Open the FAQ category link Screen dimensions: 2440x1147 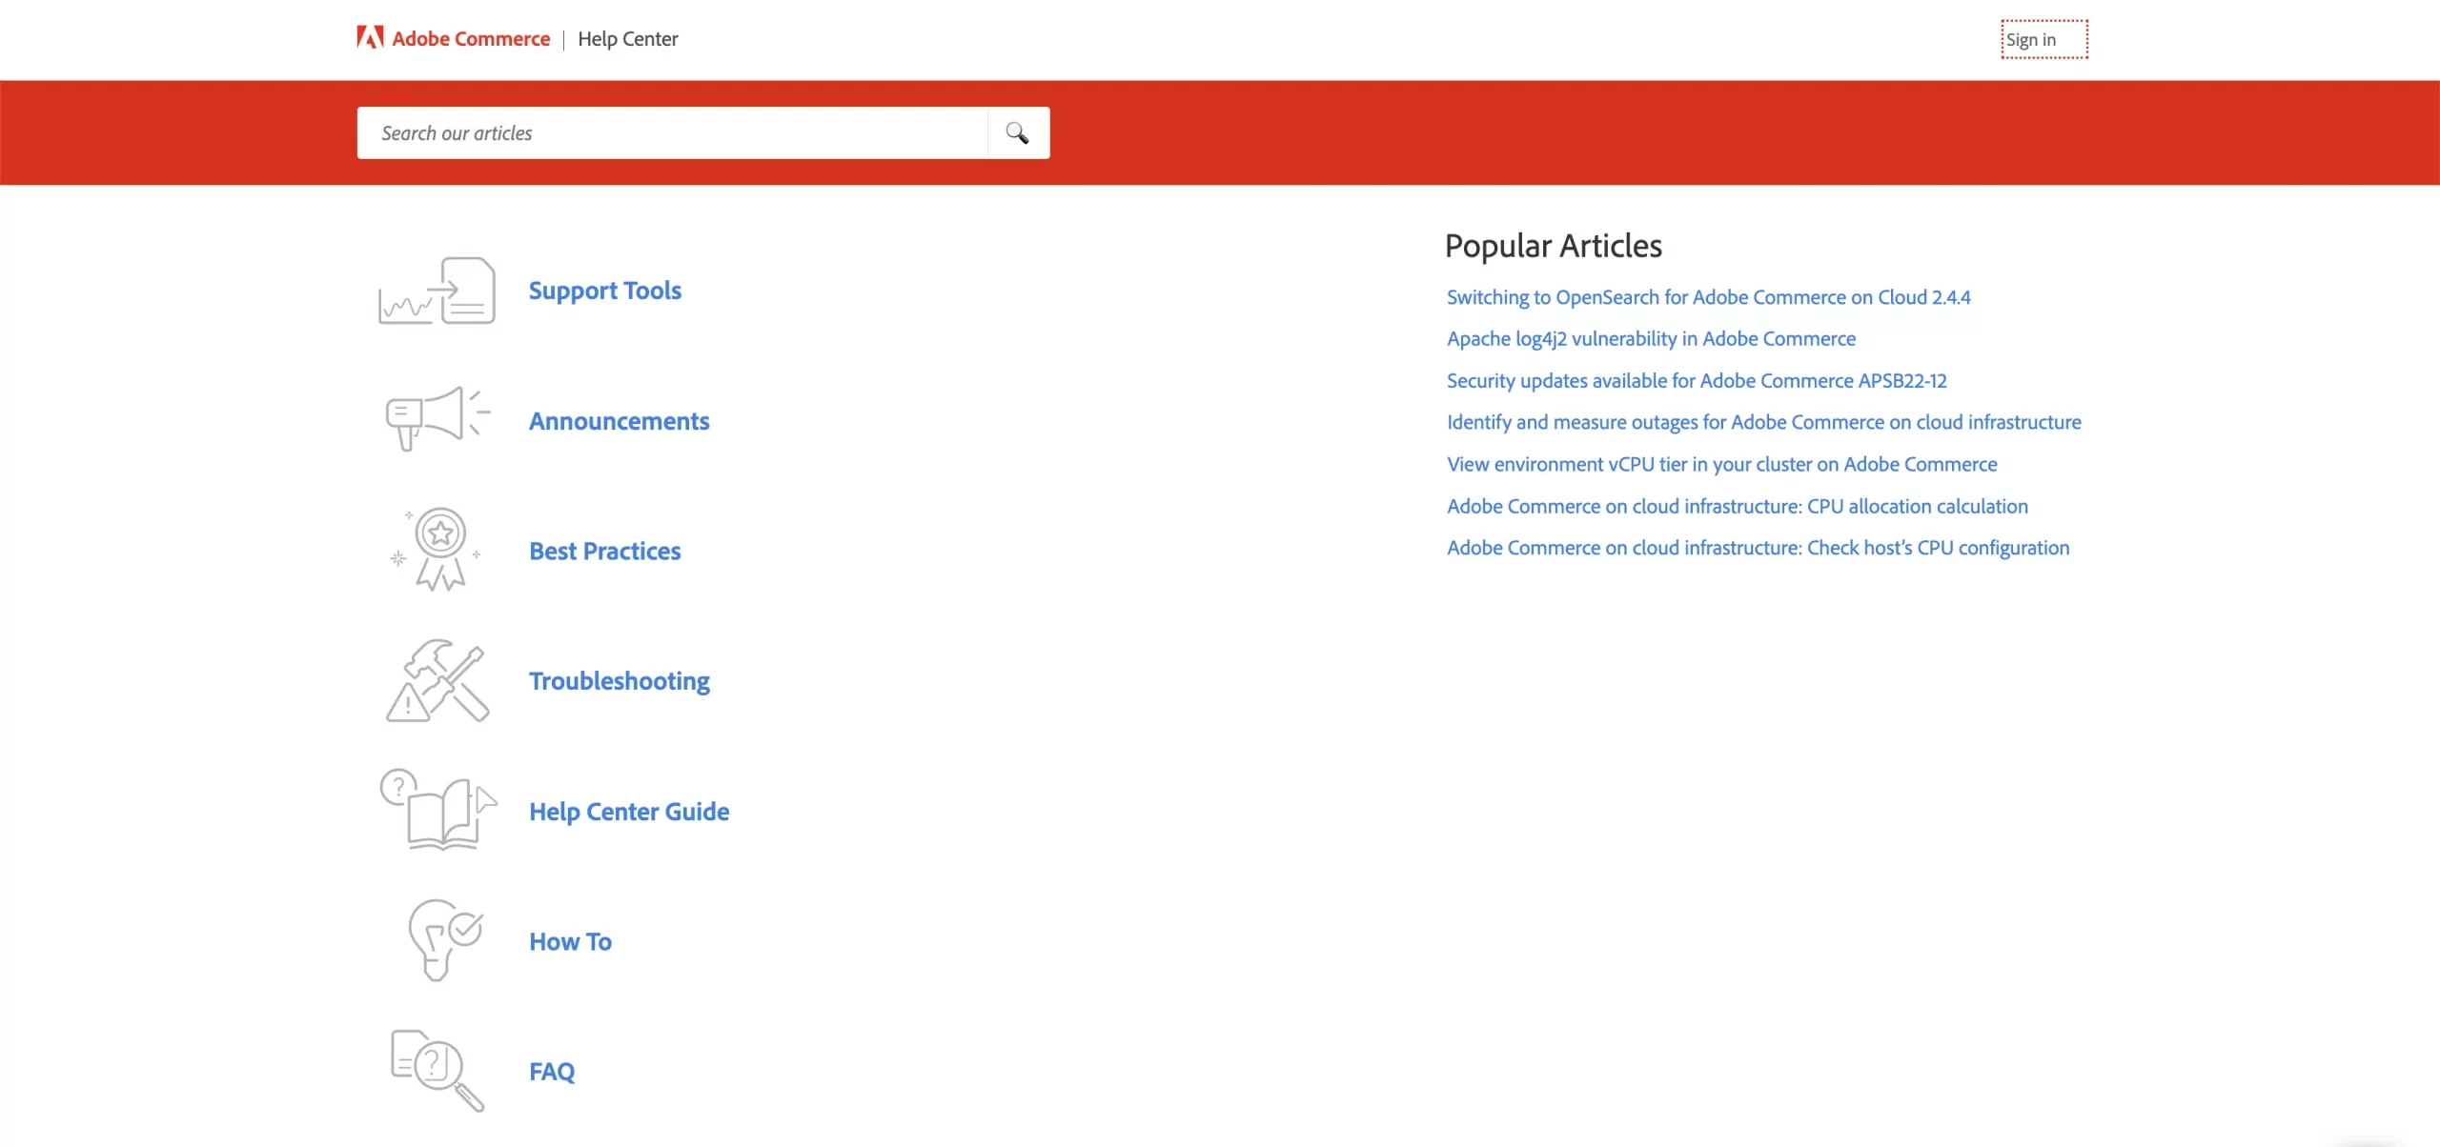[552, 1072]
